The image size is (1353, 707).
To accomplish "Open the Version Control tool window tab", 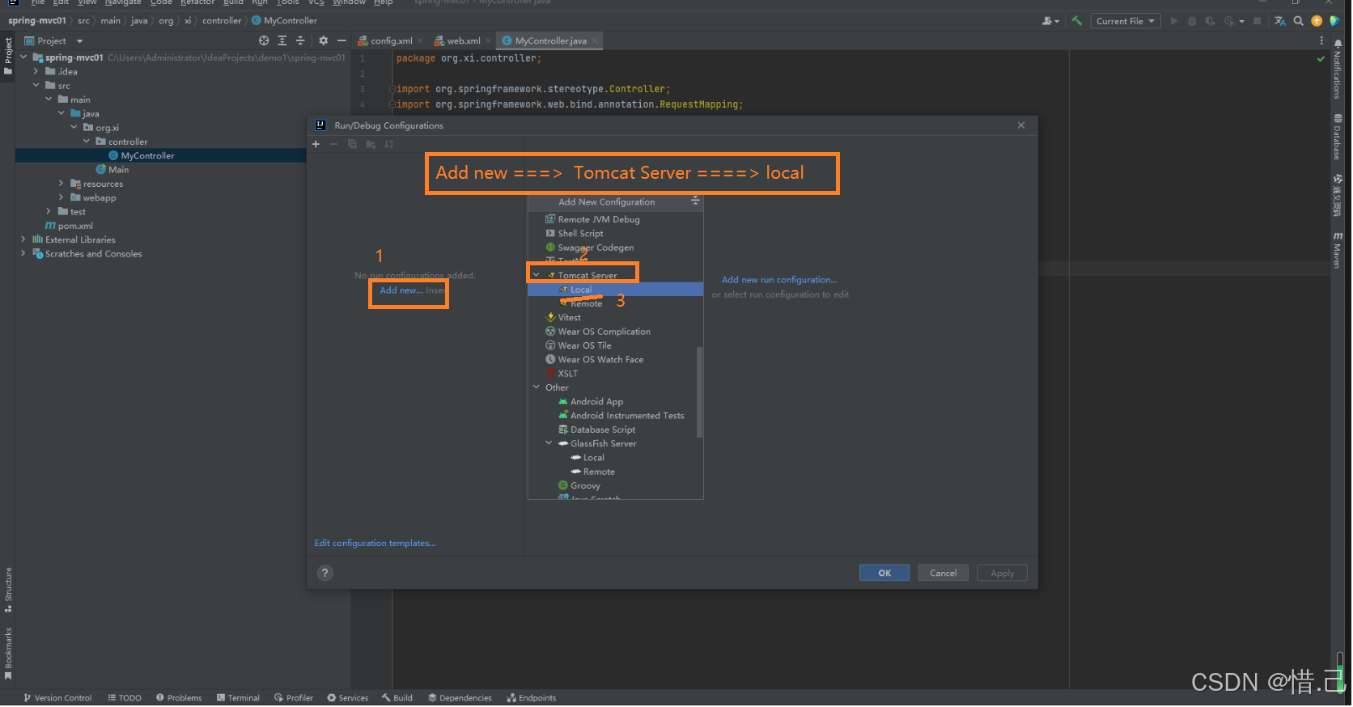I will (57, 698).
